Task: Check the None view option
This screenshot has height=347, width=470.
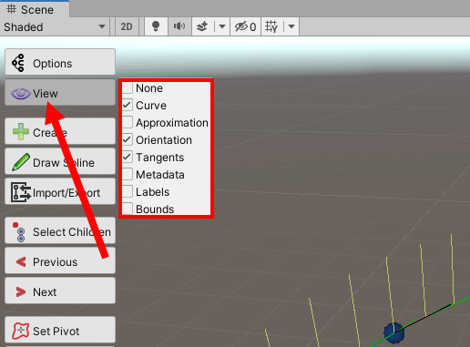Action: tap(128, 88)
